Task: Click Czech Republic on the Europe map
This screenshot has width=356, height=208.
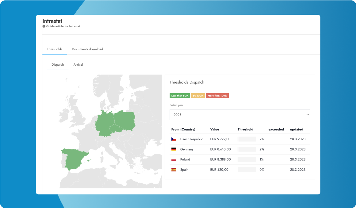Action: tap(116, 129)
